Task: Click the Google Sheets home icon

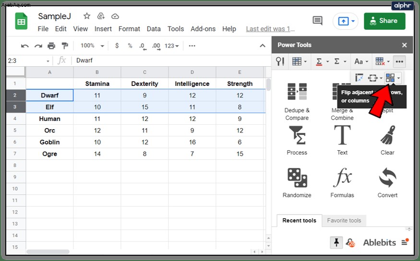Action: click(x=21, y=21)
